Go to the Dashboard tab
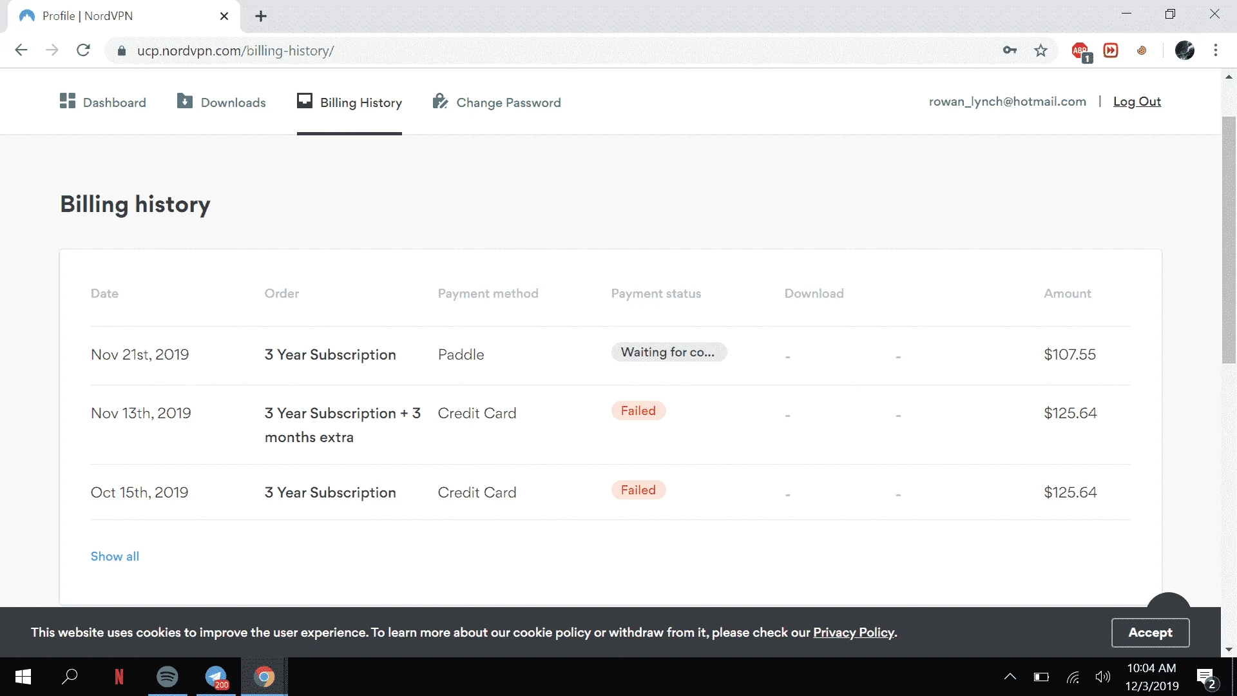1237x696 pixels. point(103,102)
